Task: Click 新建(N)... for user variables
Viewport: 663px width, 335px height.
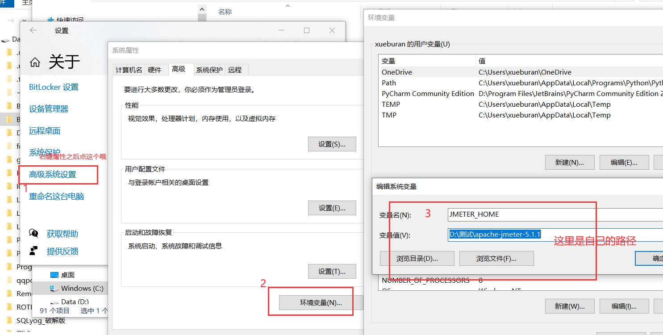Action: tap(570, 163)
